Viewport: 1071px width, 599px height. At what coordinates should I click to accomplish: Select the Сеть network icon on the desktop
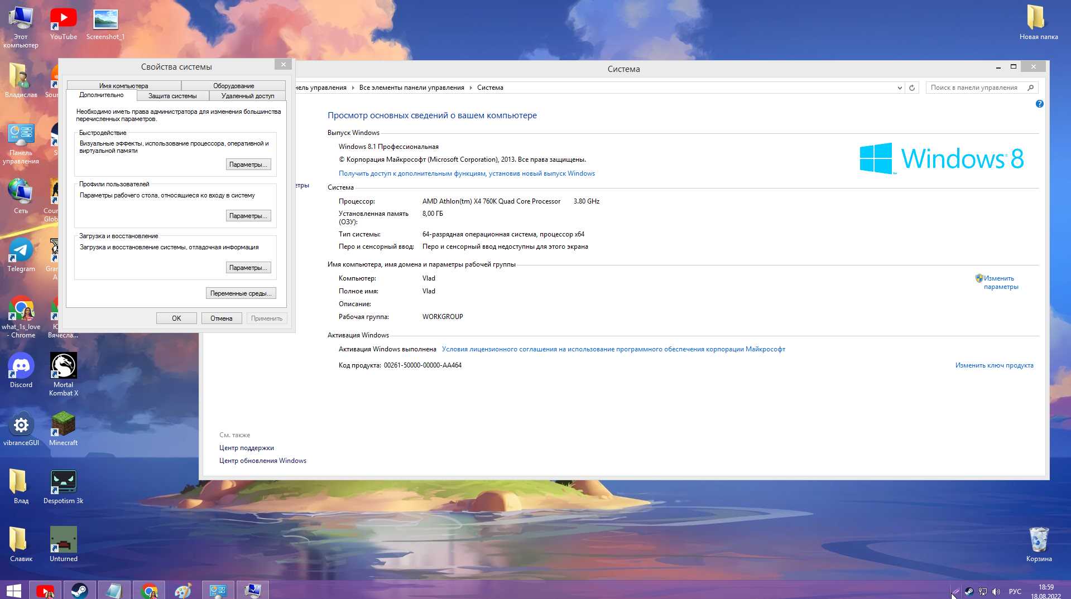tap(21, 196)
